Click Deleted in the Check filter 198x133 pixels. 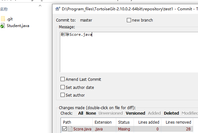(x=171, y=113)
